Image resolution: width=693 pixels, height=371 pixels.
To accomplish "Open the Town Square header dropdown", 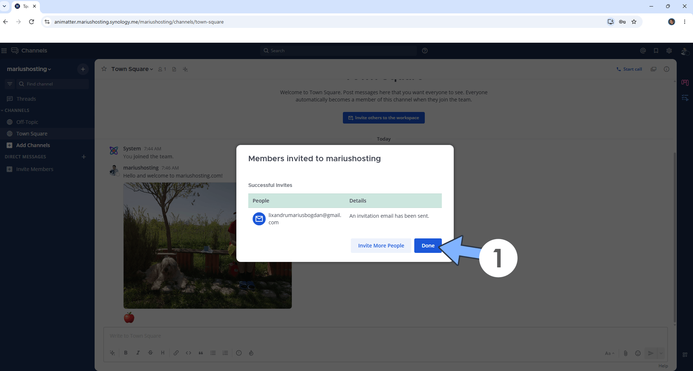I will [132, 69].
